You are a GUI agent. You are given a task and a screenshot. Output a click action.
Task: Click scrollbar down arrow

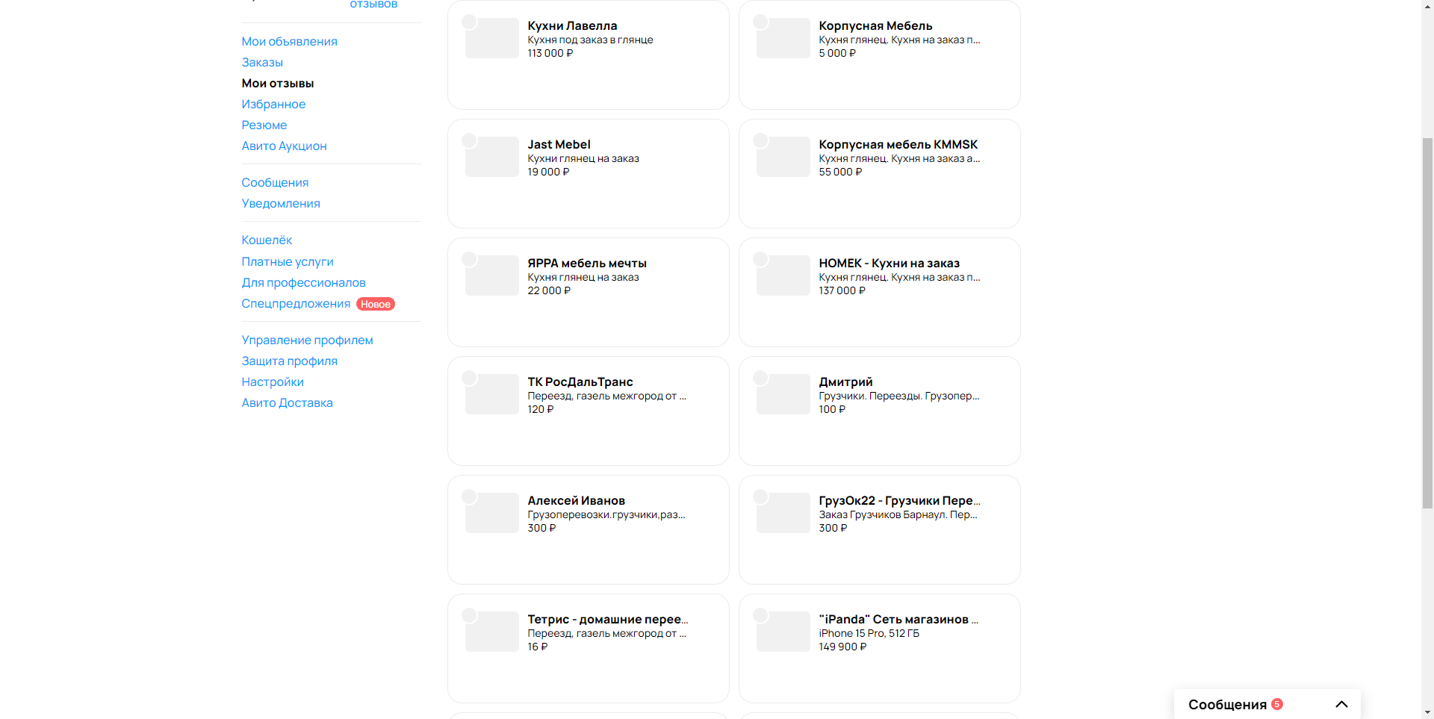pyautogui.click(x=1427, y=713)
